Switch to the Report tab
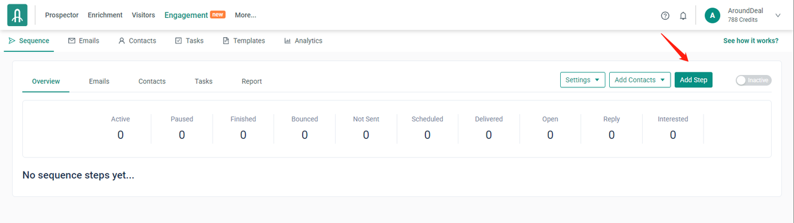The height and width of the screenshot is (223, 794). [x=252, y=81]
